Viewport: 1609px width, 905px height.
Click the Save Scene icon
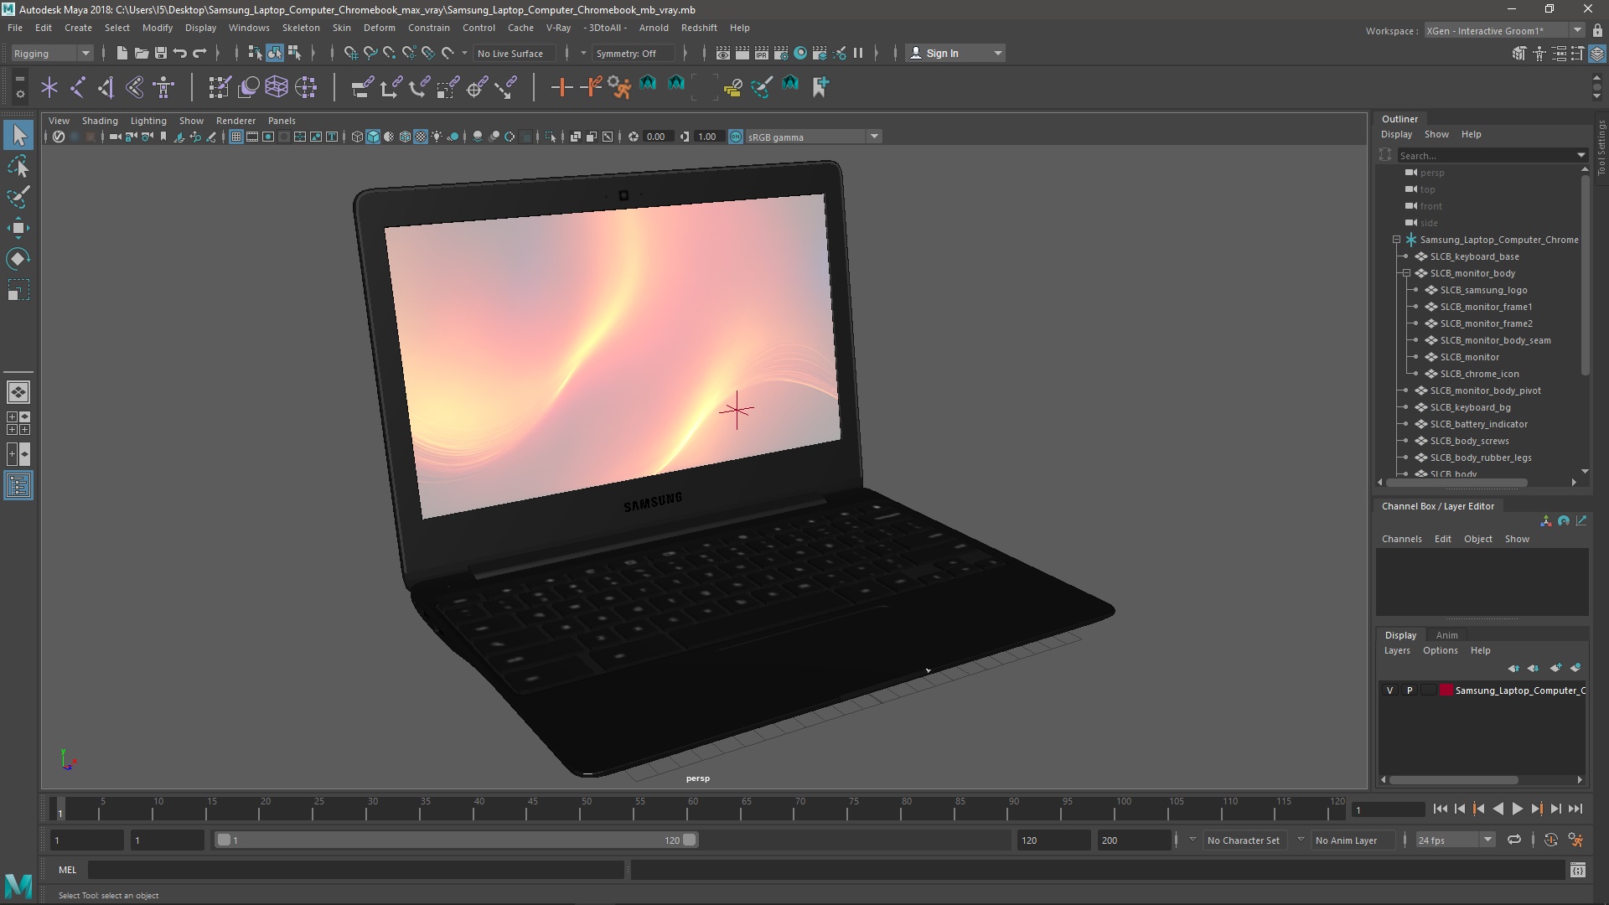160,53
